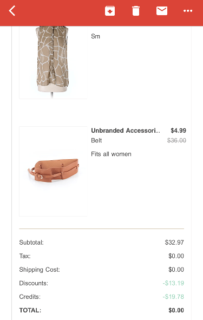Select the Credits value -$19.78
203x320 pixels.
[173, 297]
